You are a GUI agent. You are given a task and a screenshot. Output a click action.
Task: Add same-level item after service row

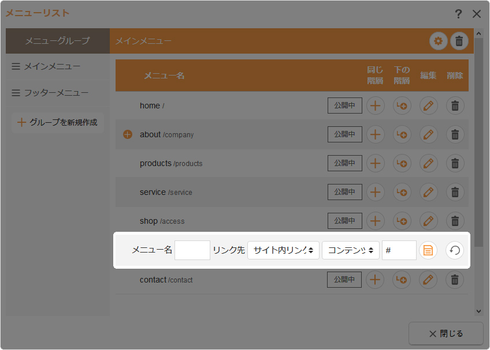(376, 192)
